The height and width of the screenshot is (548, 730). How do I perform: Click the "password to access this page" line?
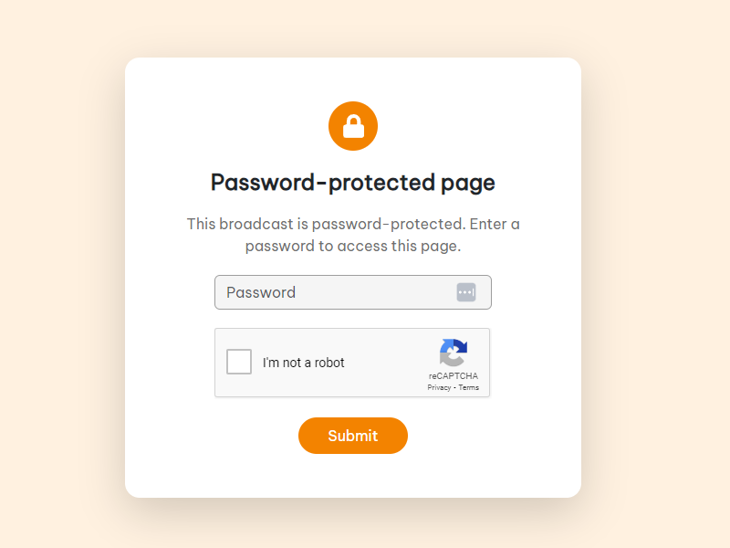click(353, 246)
